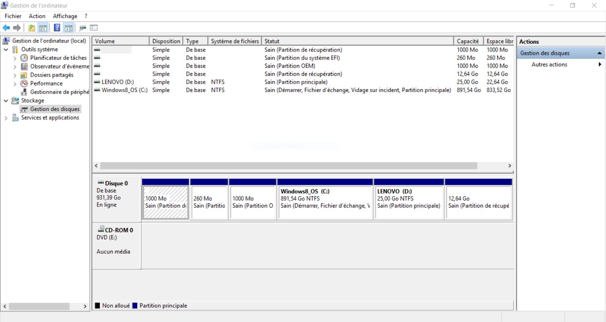The width and height of the screenshot is (606, 322).
Task: Sort by Système de fichiers column header
Action: [x=235, y=41]
